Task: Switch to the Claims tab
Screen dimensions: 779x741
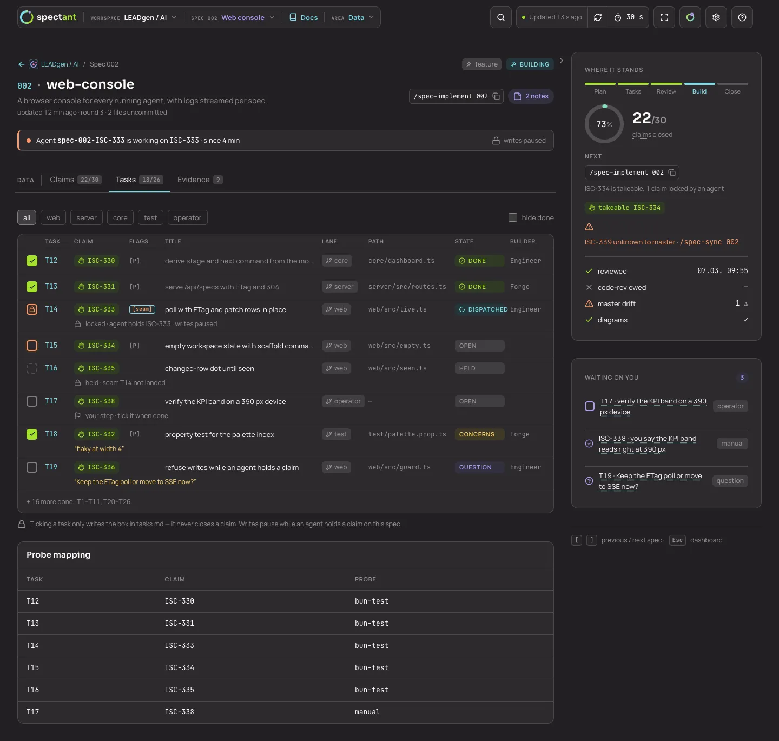Action: [x=75, y=180]
